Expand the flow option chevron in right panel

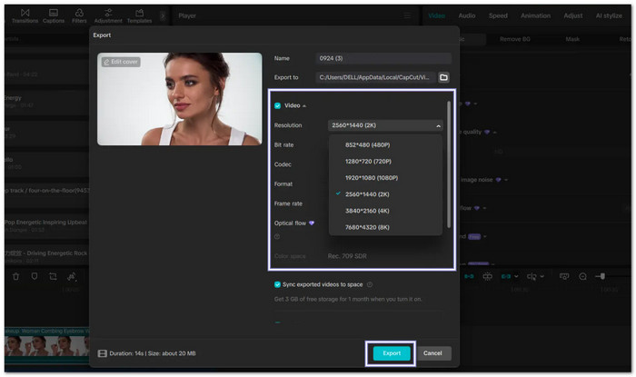(x=484, y=208)
